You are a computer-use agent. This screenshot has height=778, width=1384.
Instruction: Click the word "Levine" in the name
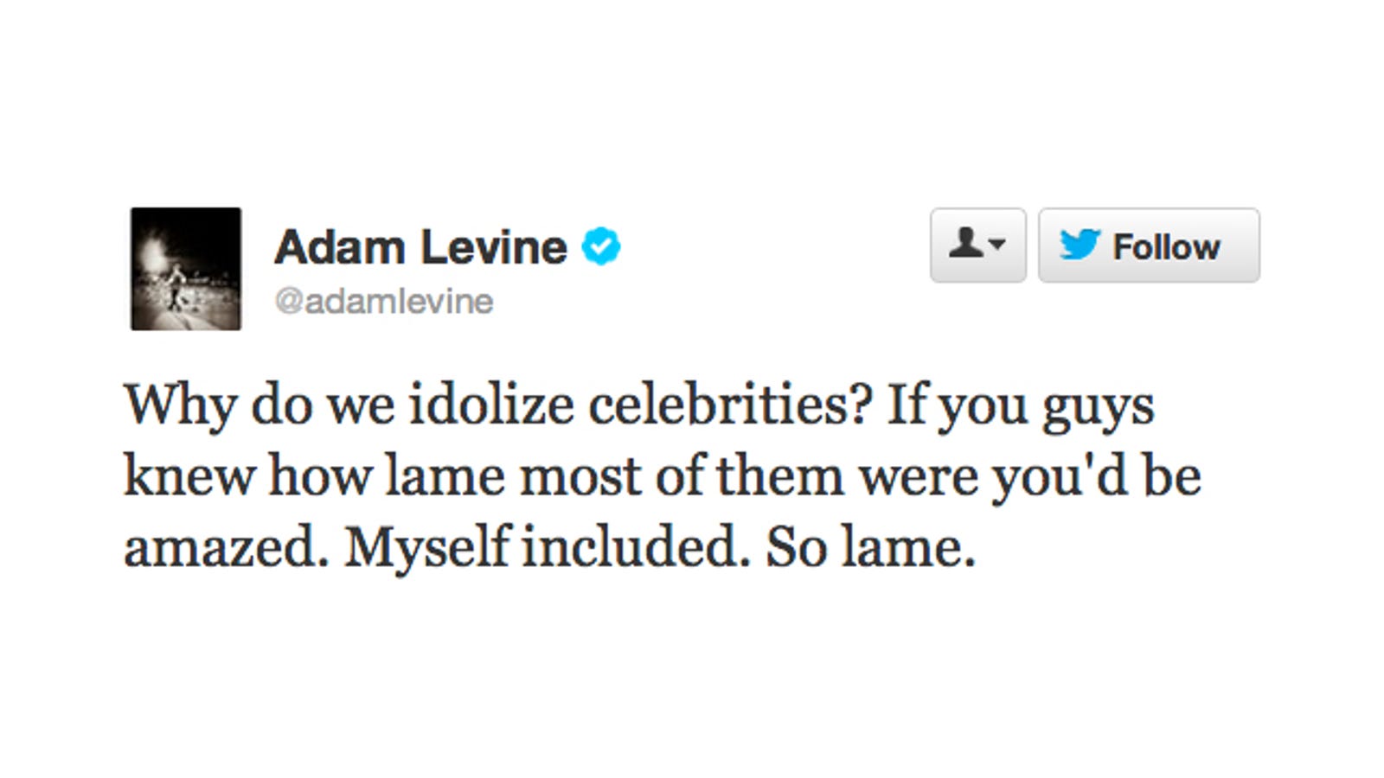(x=494, y=247)
